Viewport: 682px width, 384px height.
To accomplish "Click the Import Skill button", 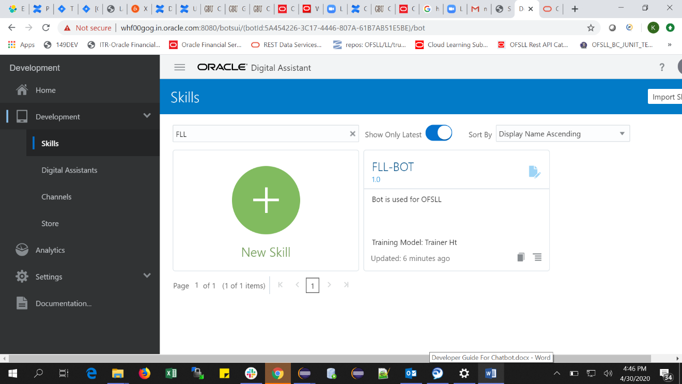I will [665, 97].
